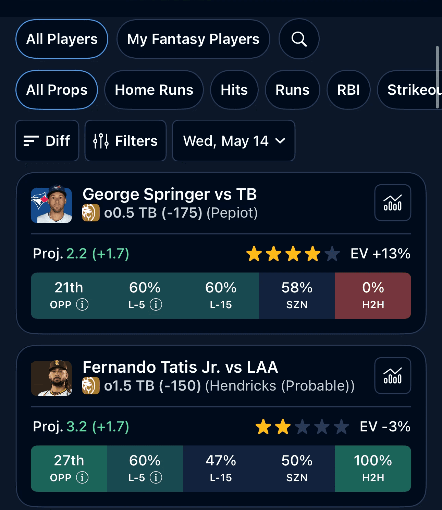
Task: Switch to the Home Runs props tab
Action: point(154,90)
